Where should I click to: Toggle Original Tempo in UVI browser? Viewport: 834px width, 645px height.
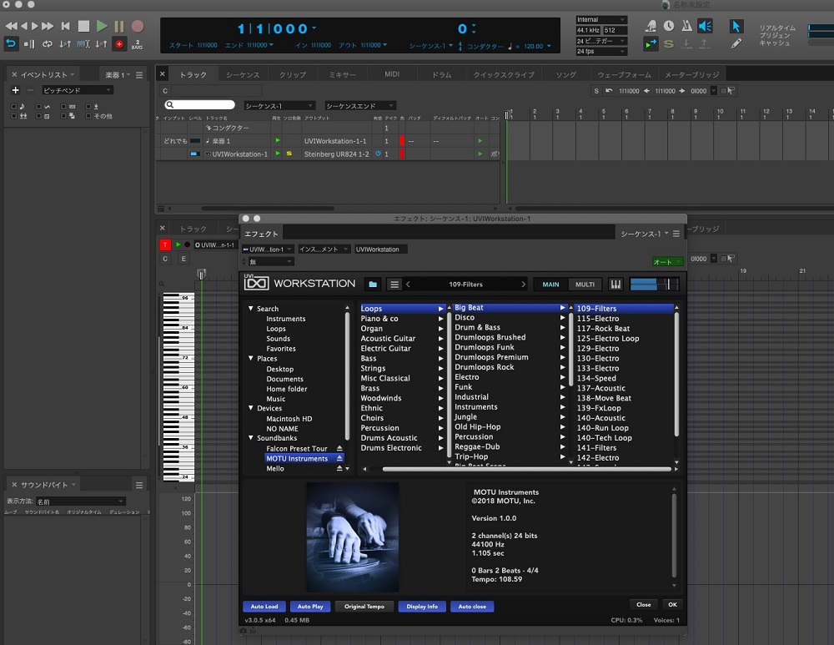point(364,606)
